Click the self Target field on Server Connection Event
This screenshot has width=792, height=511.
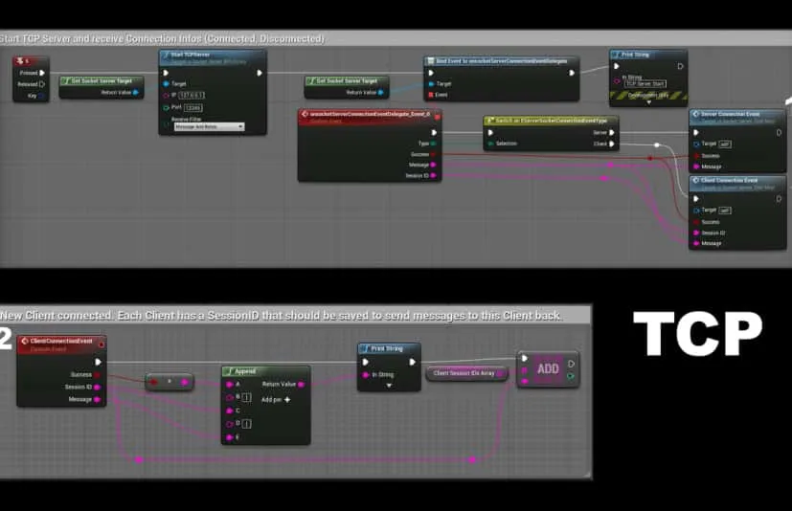click(x=725, y=144)
